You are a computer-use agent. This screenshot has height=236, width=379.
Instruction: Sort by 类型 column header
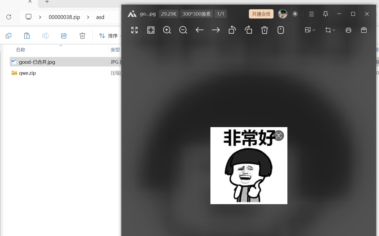point(115,50)
